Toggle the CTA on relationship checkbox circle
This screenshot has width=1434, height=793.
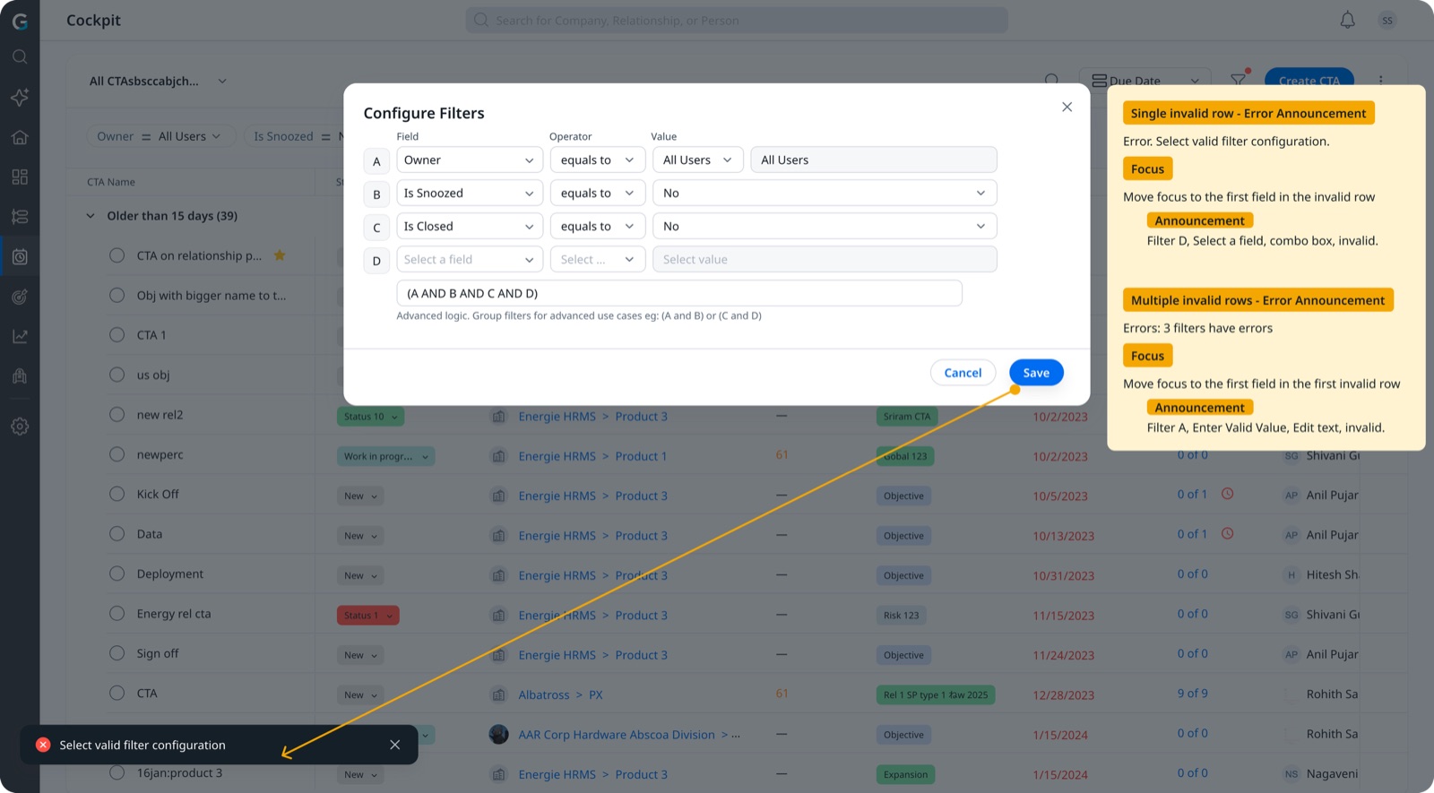coord(117,255)
